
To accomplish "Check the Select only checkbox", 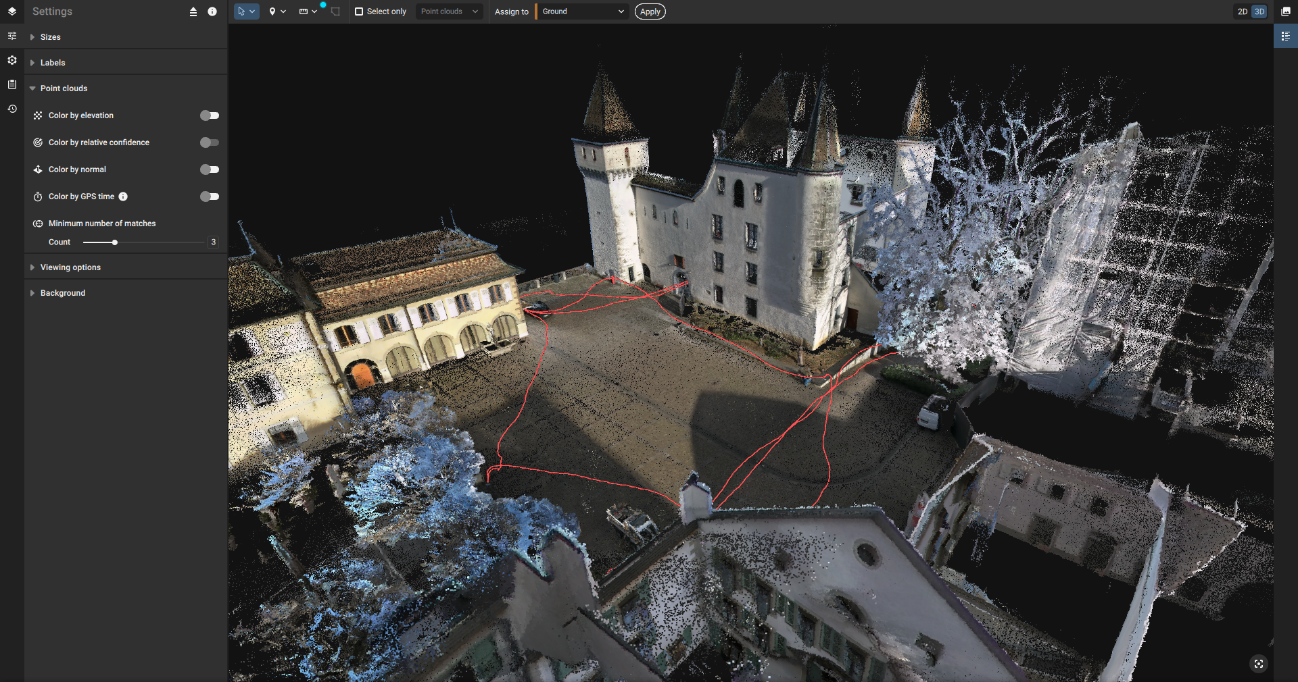I will click(x=358, y=11).
